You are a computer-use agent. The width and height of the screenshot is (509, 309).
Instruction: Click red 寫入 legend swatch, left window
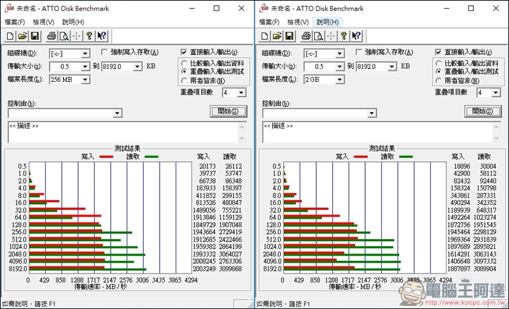tap(106, 157)
